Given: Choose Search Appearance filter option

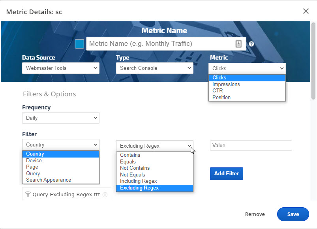Looking at the screenshot, I should pyautogui.click(x=49, y=180).
